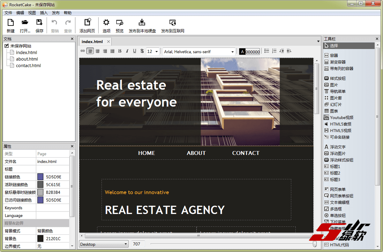Click Publish to Internet (发布到互联网) icon
Viewport: 383px width, 252px height.
coord(172,23)
